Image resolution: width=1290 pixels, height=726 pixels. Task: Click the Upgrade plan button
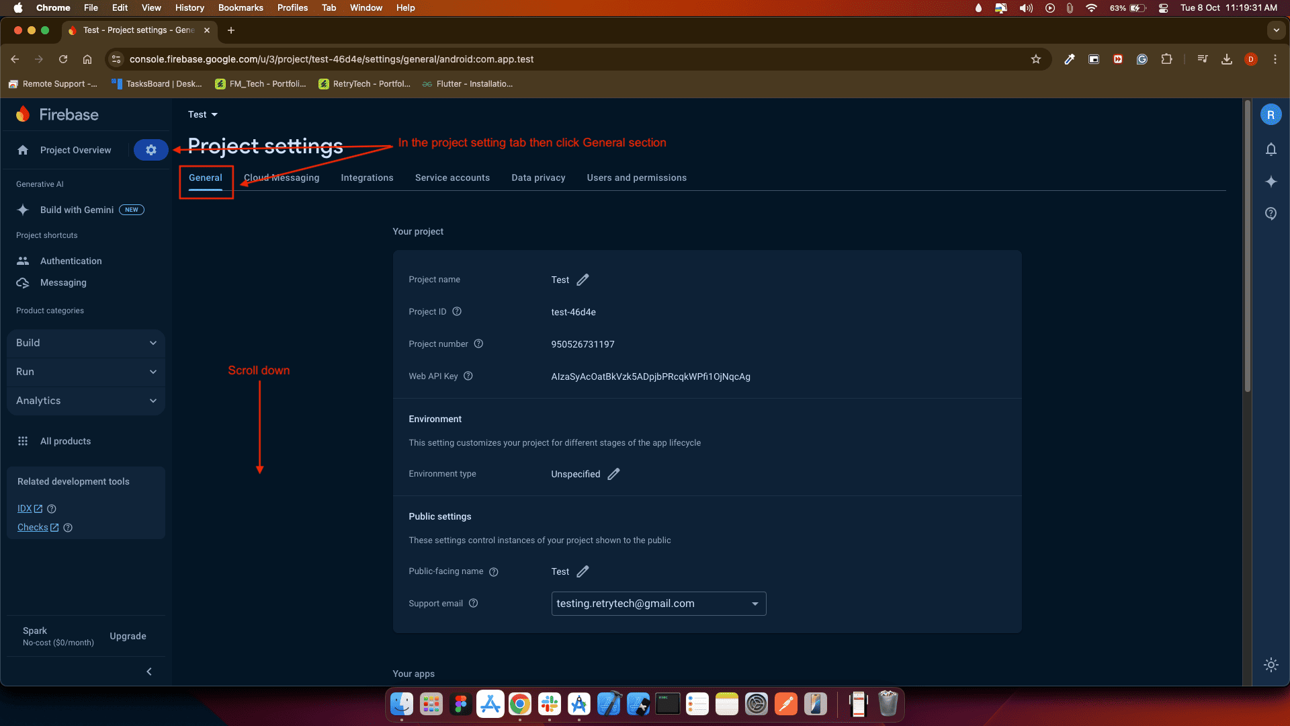tap(128, 636)
